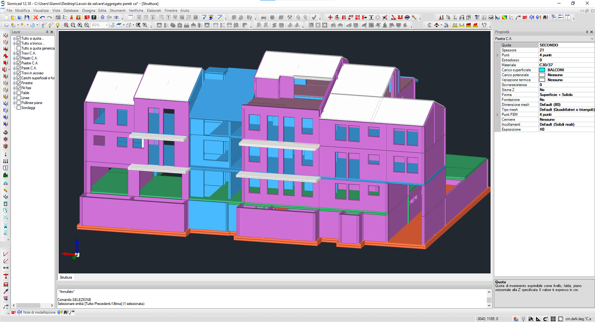Uncheck the Travi C.A. layer checkbox
Viewport: 595px width, 322px height.
pos(19,53)
